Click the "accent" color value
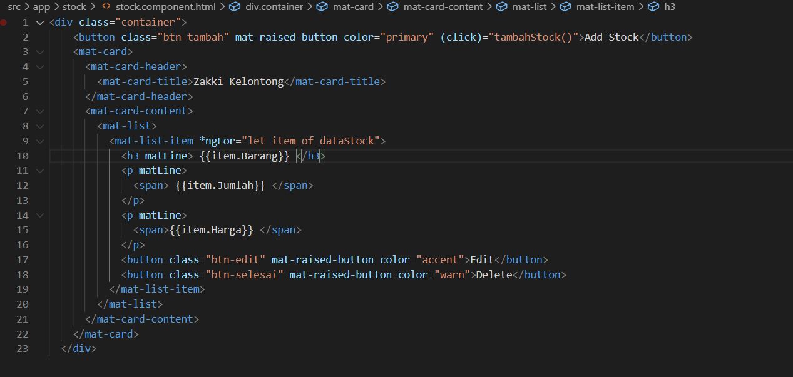Viewport: 793px width, 377px height. [440, 259]
